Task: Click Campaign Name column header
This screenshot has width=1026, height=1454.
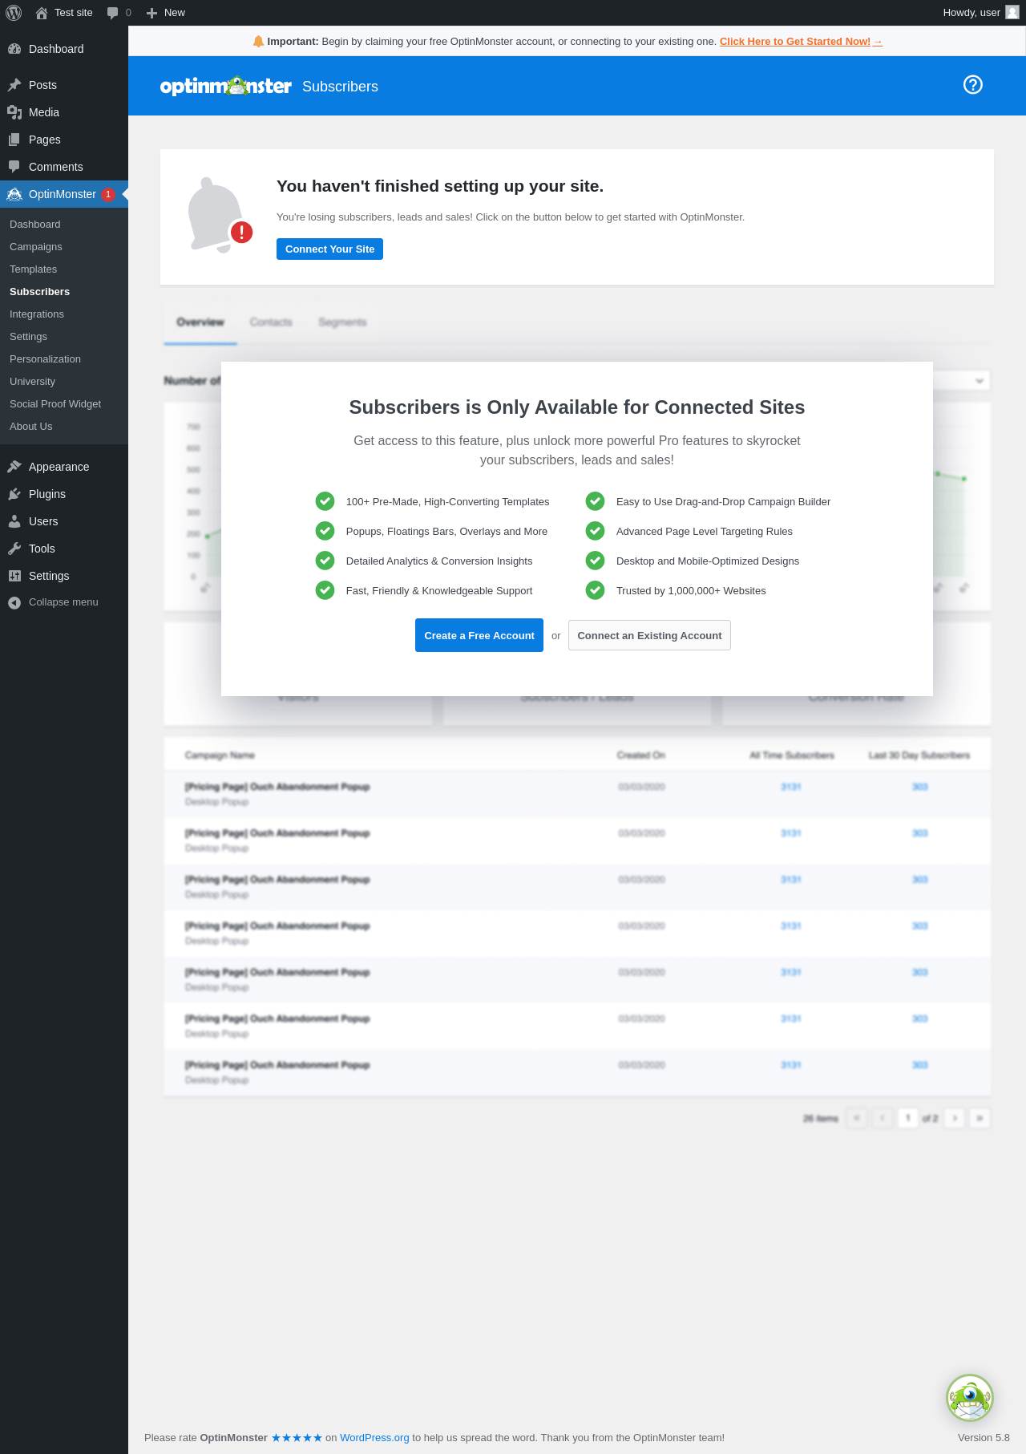Action: tap(220, 755)
